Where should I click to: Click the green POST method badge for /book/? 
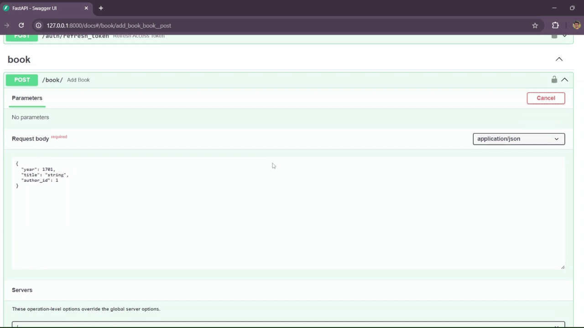[22, 80]
